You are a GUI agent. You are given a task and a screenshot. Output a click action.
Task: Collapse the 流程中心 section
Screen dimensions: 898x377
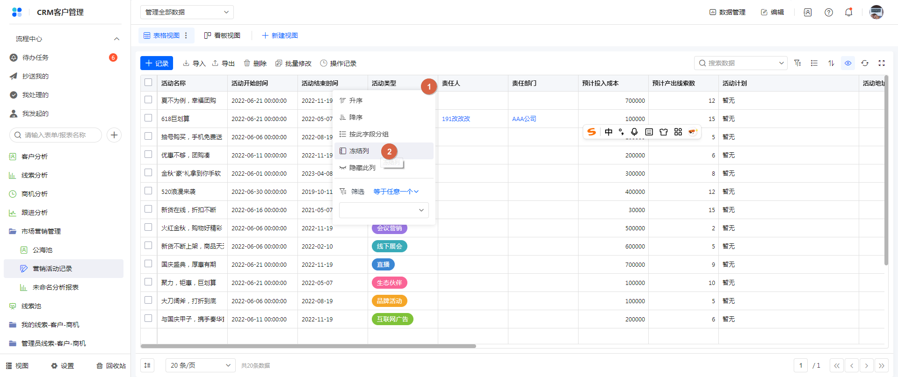[x=116, y=39]
